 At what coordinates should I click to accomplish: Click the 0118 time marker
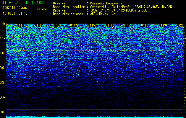145,25
